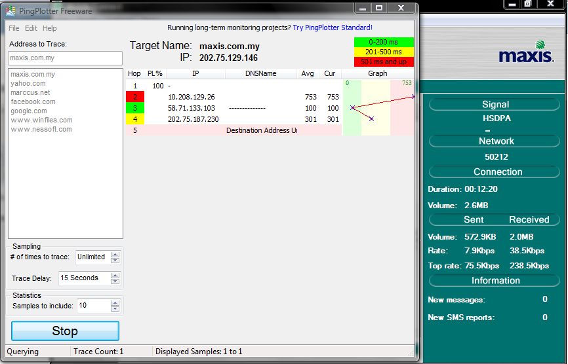The width and height of the screenshot is (568, 364).
Task: Click the latency point at hop 3 in graph
Action: (352, 108)
